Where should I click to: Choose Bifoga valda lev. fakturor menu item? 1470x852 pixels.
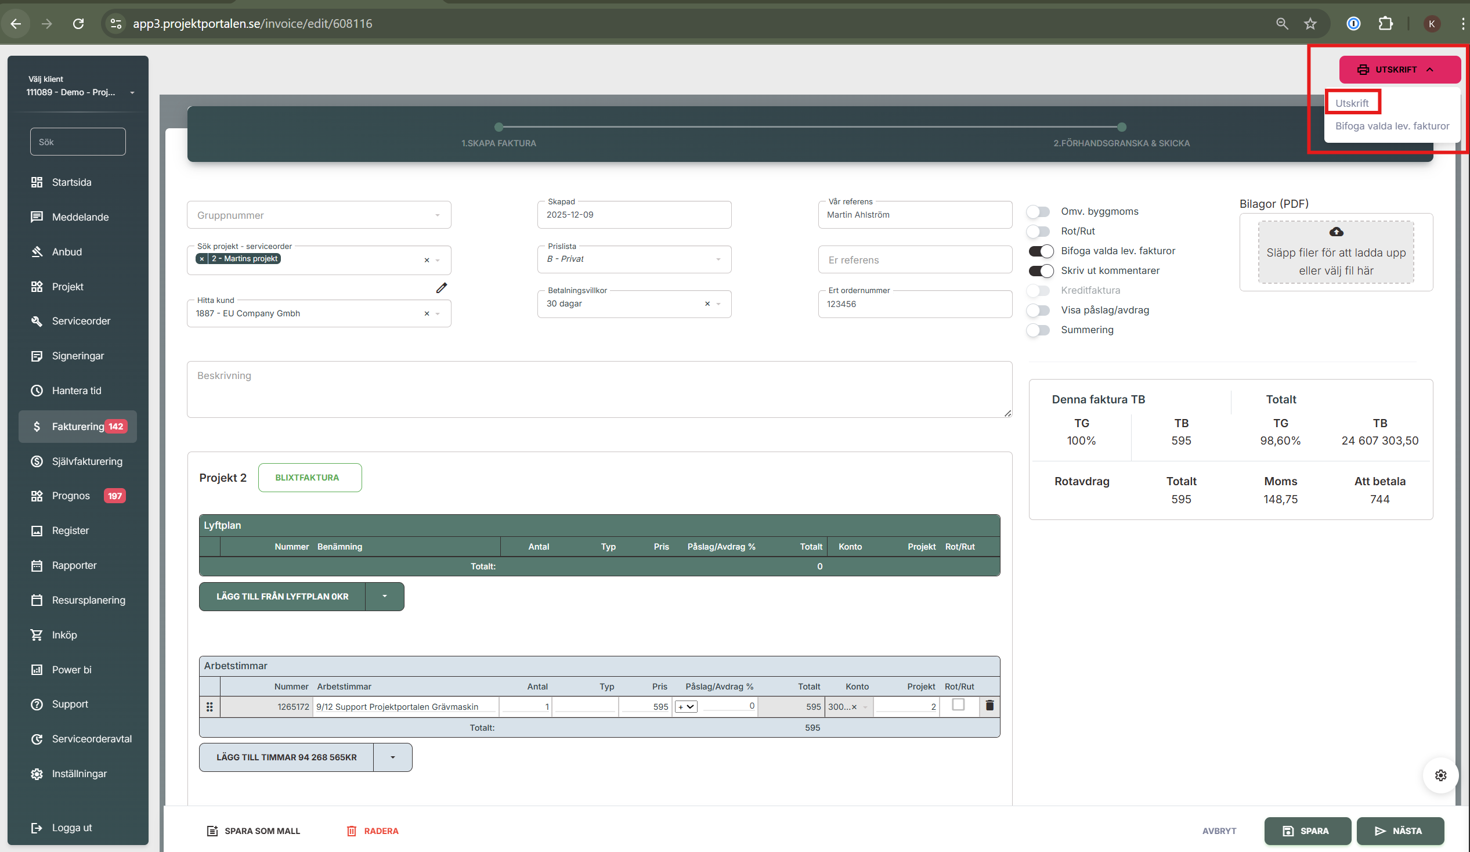pos(1392,125)
